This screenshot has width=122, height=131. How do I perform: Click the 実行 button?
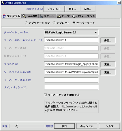pyautogui.click(x=64, y=126)
